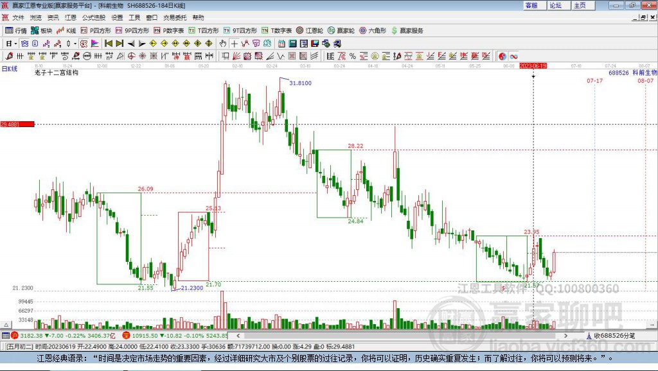Open the 江恩 menu
Viewport: 658px width, 371px height.
[x=71, y=17]
